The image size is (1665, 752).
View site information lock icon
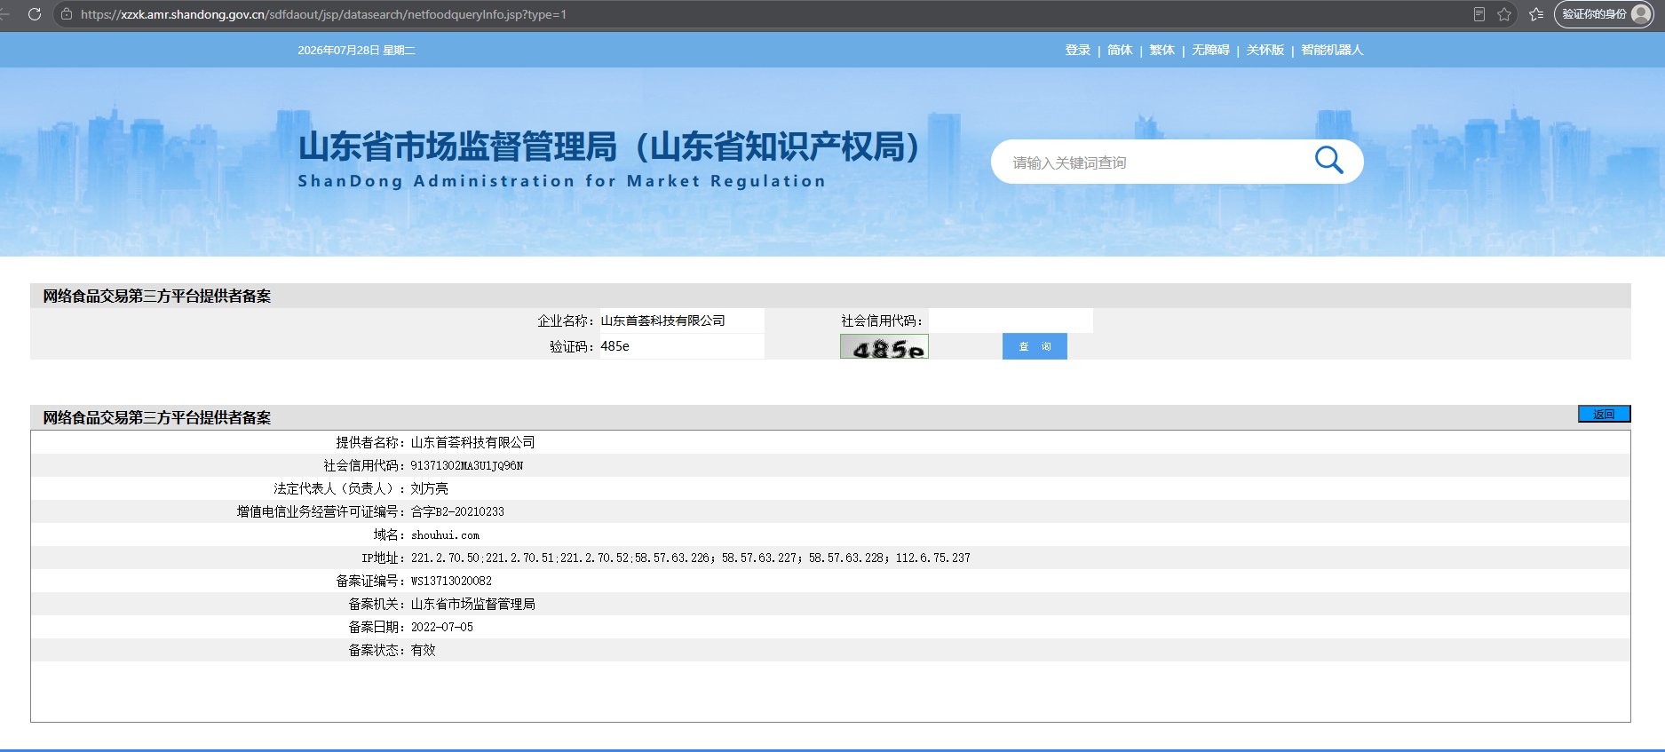(x=67, y=14)
